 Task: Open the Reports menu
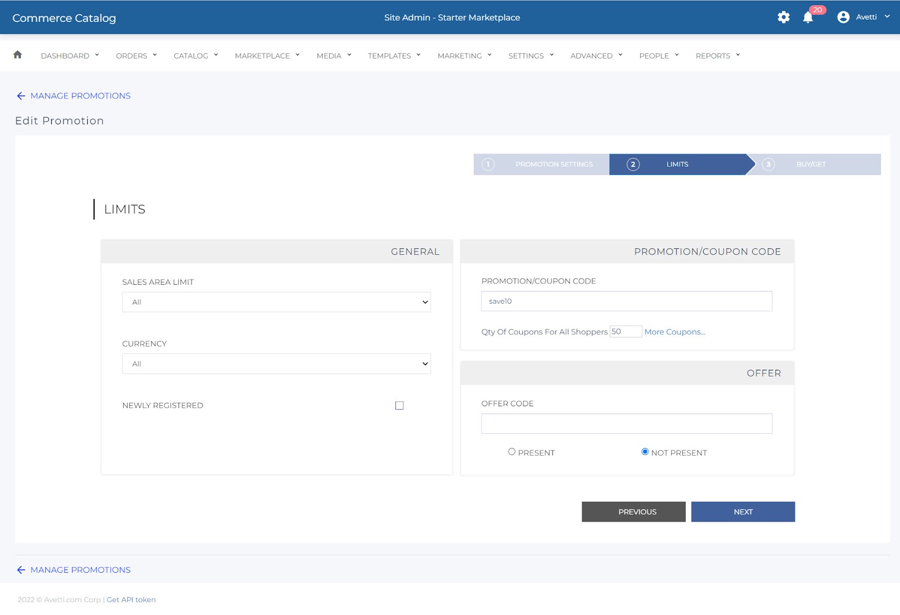pos(718,56)
